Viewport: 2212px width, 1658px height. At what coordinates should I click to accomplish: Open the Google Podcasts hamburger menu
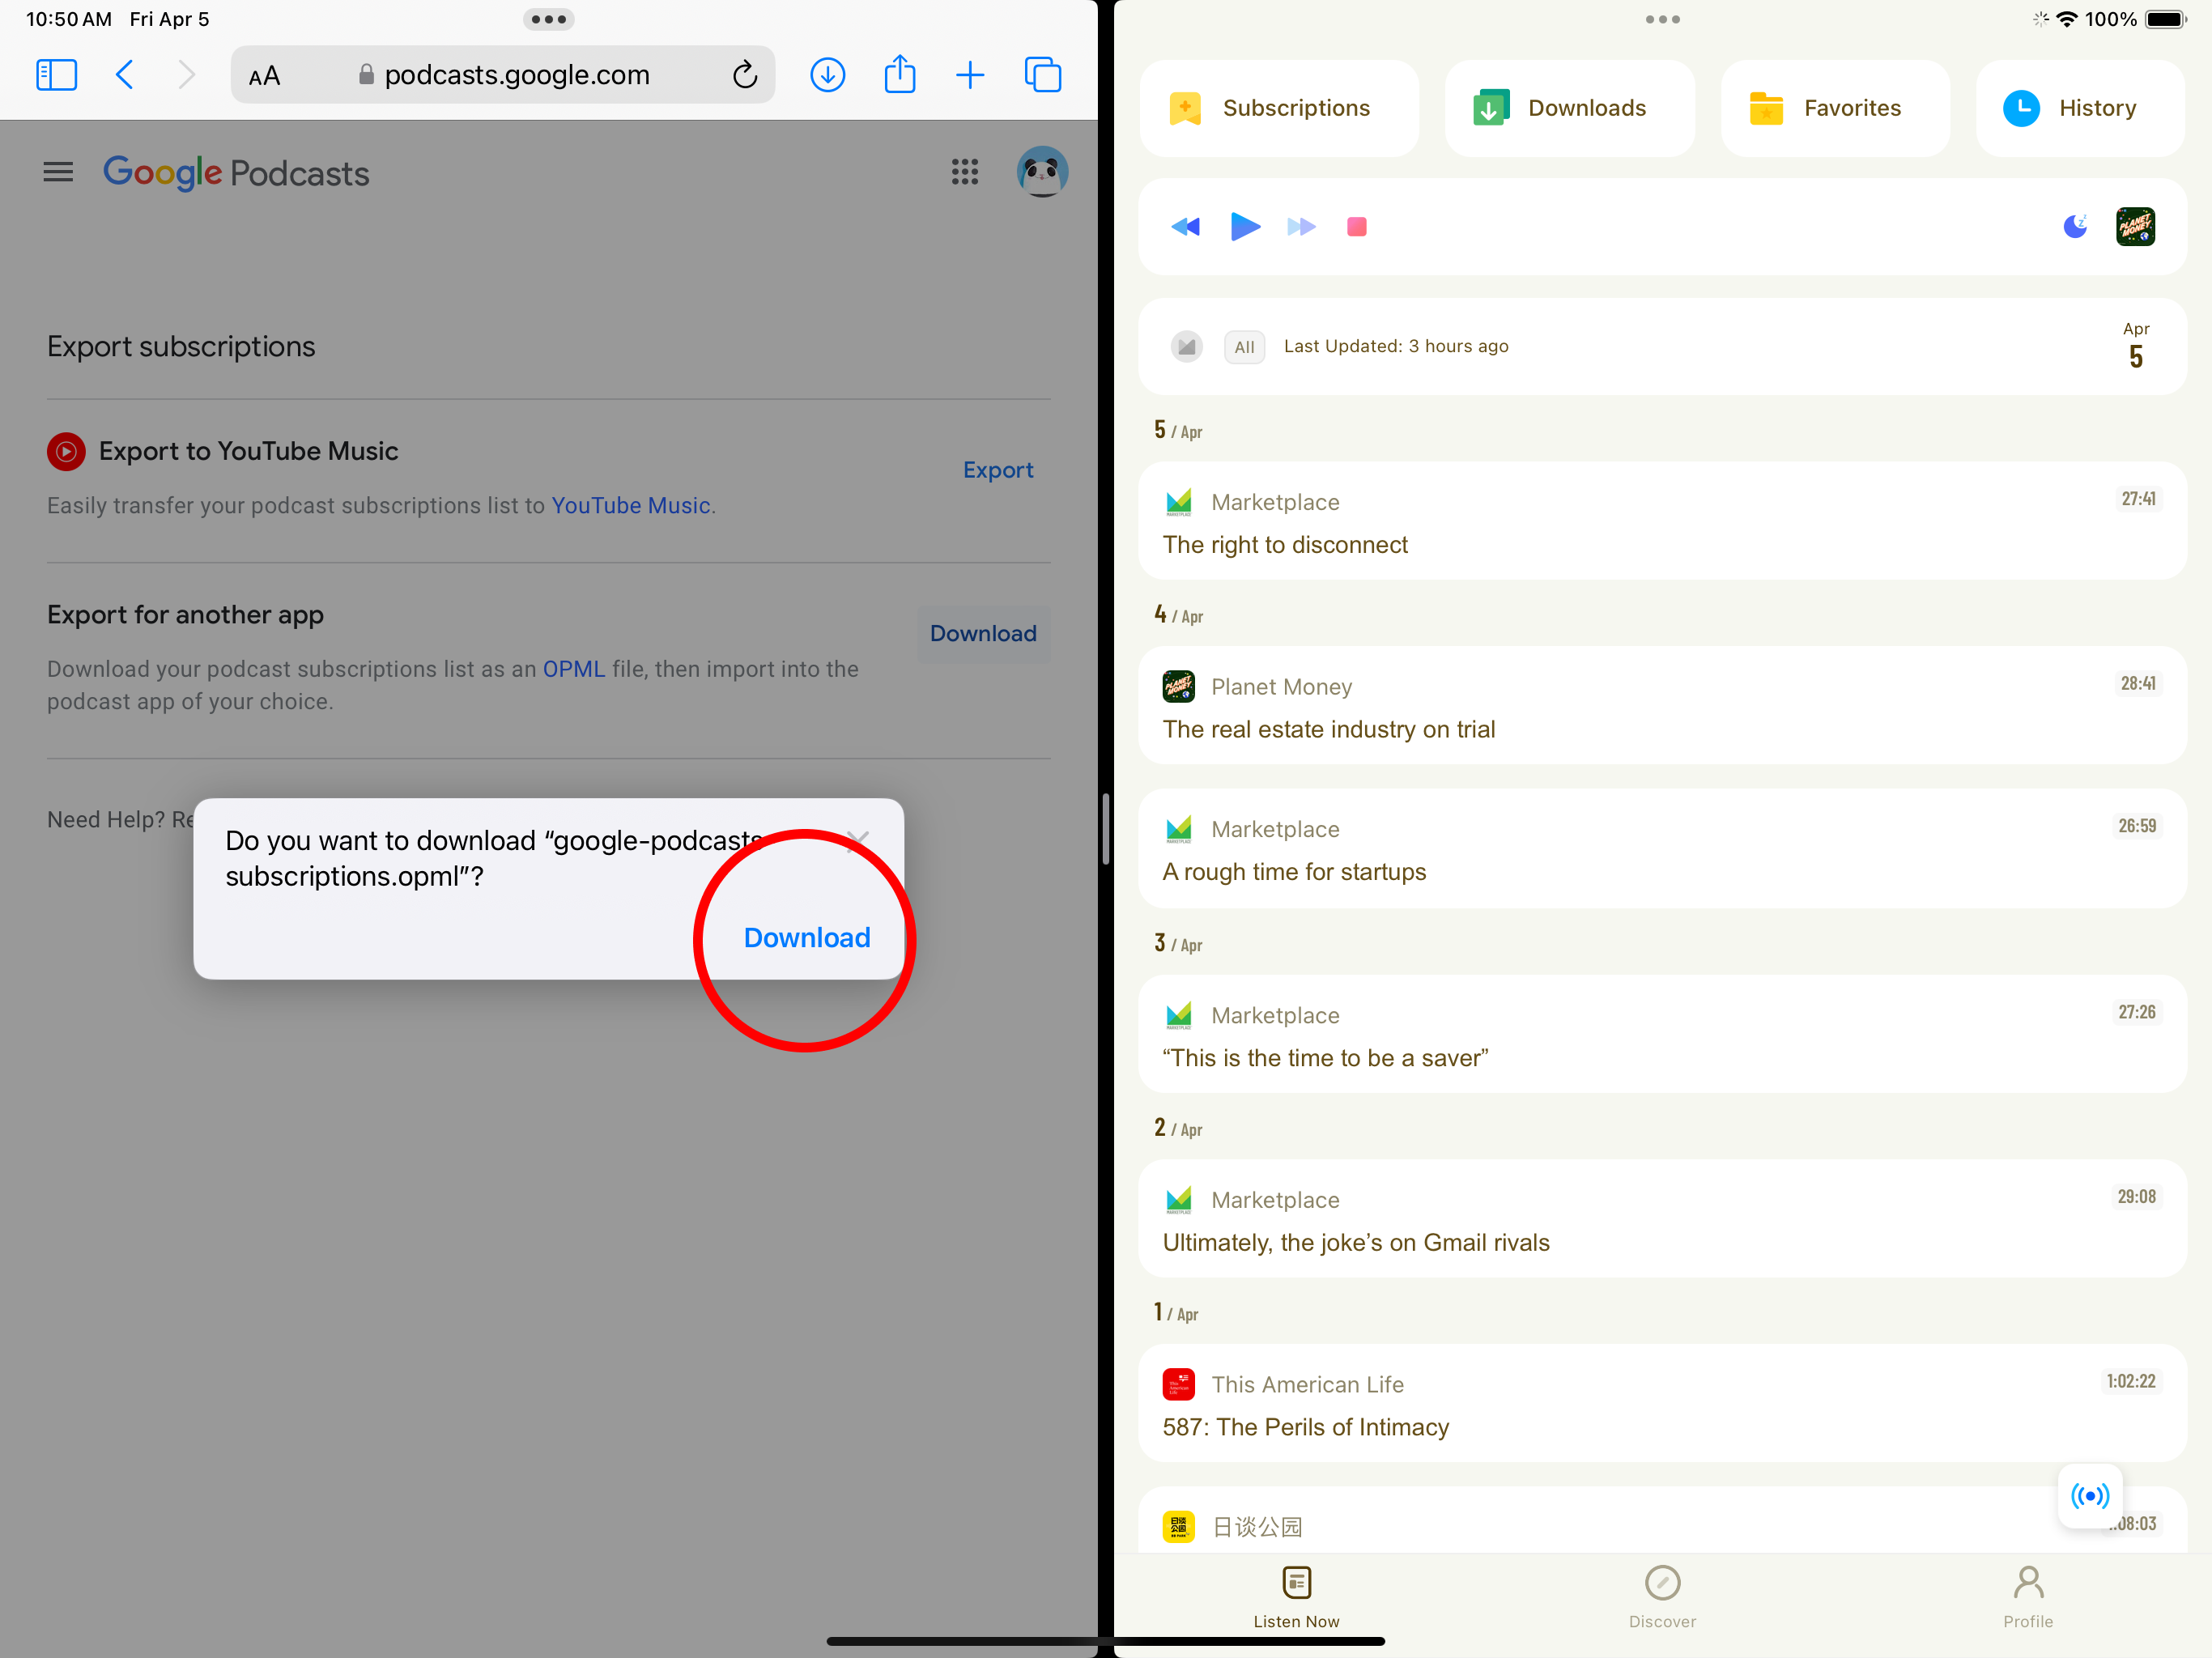pos(58,172)
